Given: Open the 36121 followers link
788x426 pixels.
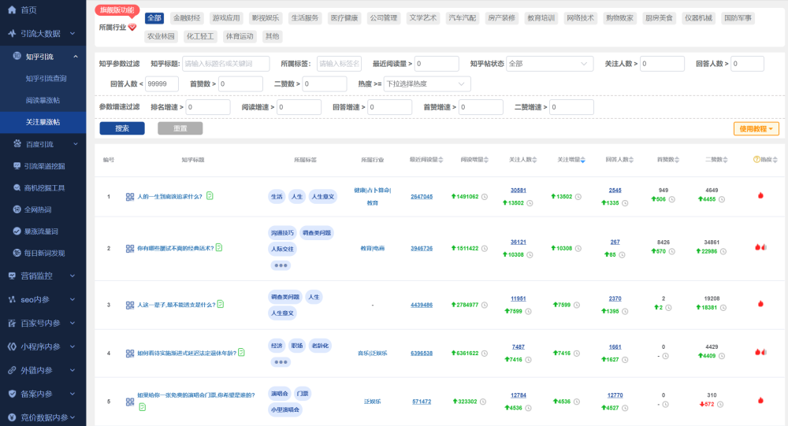Looking at the screenshot, I should click(x=519, y=243).
